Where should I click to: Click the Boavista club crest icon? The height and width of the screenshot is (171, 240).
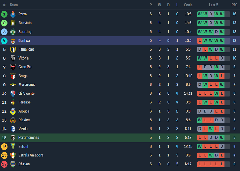[13, 23]
